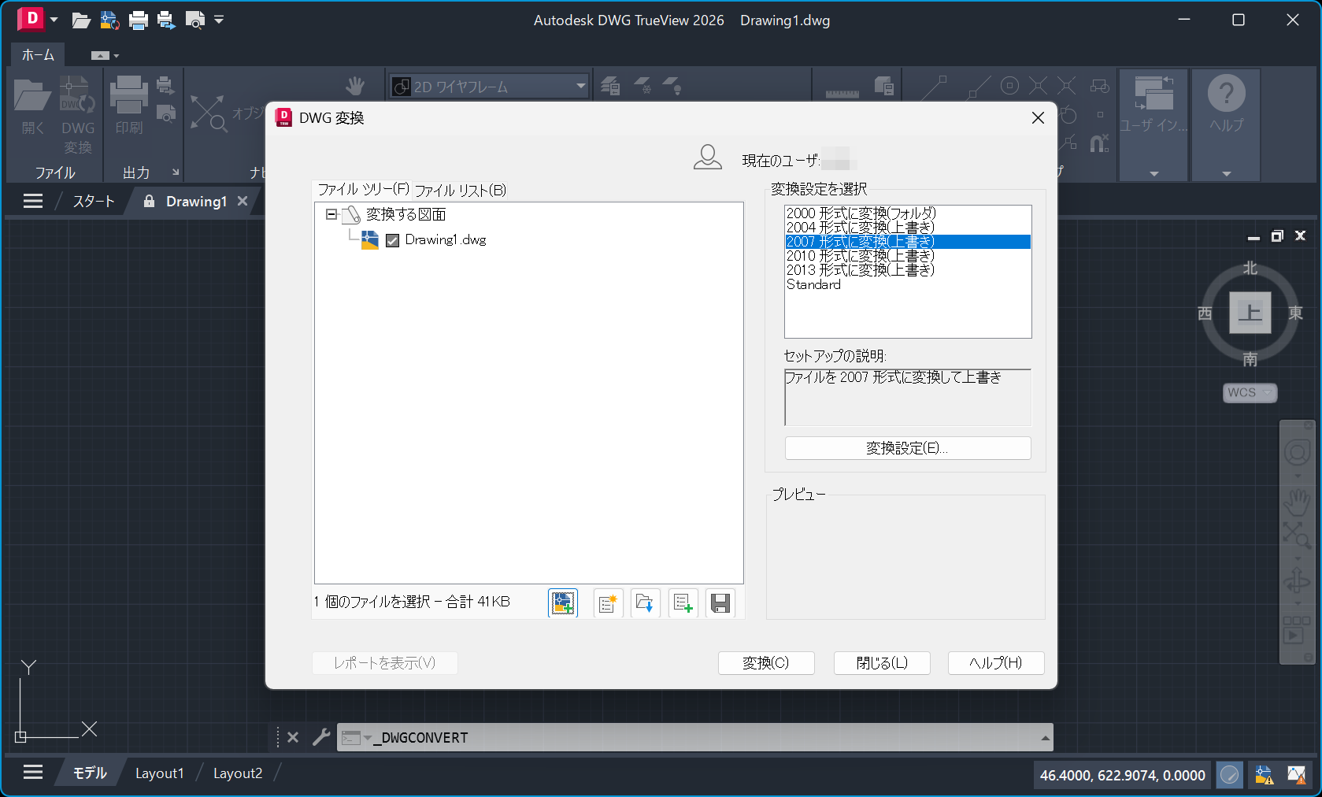Viewport: 1322px width, 797px height.
Task: Start conversion with the 変換(C) button
Action: [x=765, y=662]
